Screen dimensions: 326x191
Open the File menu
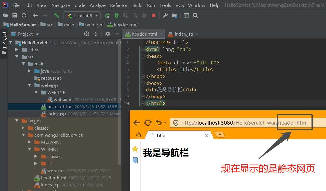16,5
